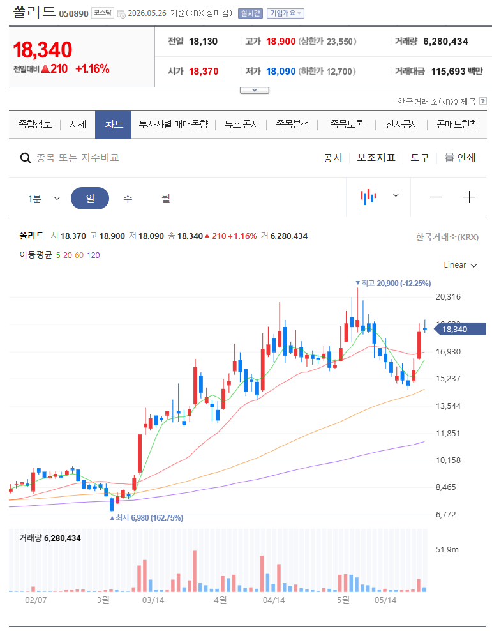Click the 보조지표 button
492x631 pixels.
(376, 157)
